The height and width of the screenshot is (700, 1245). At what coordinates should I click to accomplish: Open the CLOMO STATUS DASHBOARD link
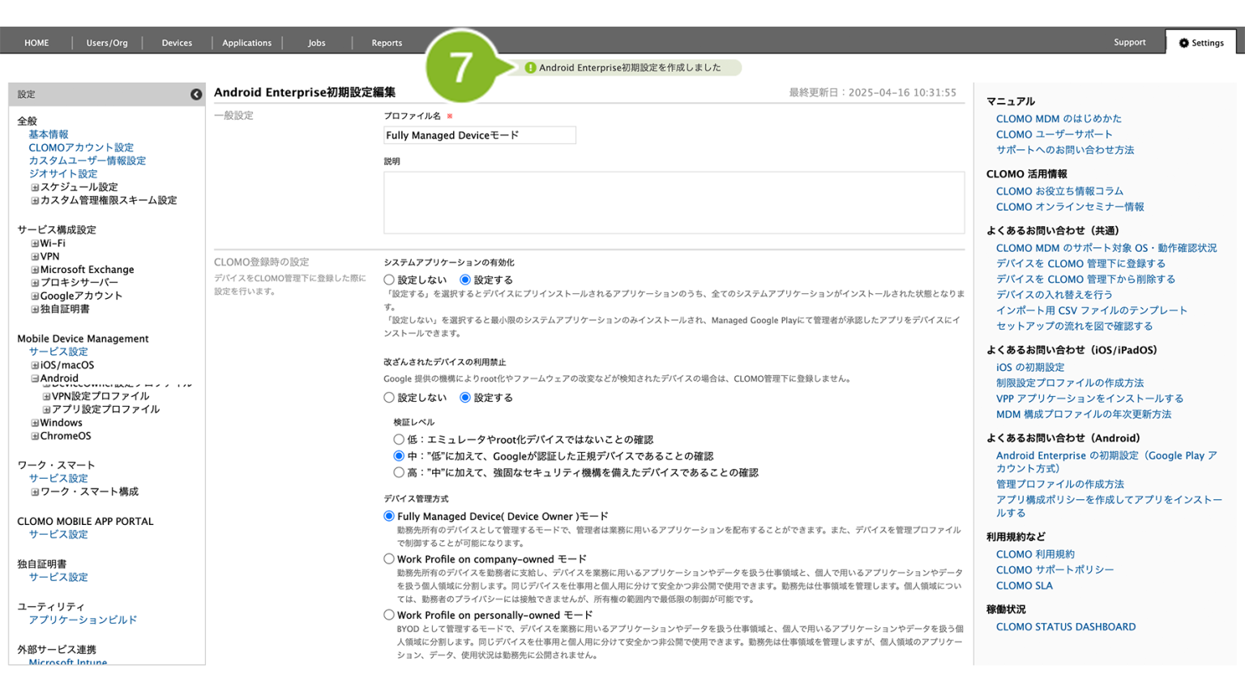coord(1066,627)
